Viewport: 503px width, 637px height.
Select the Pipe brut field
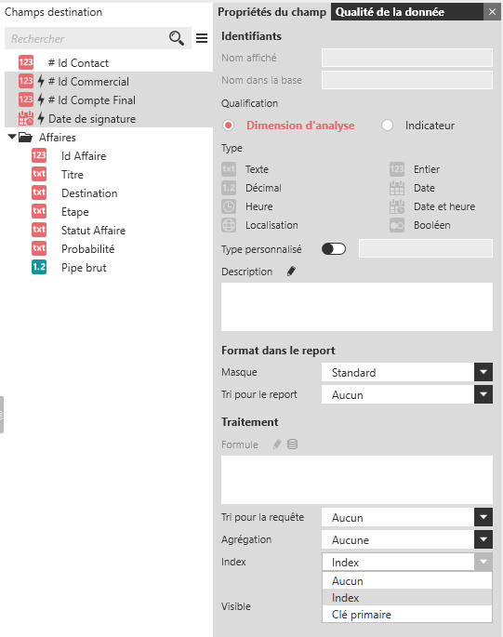point(84,267)
